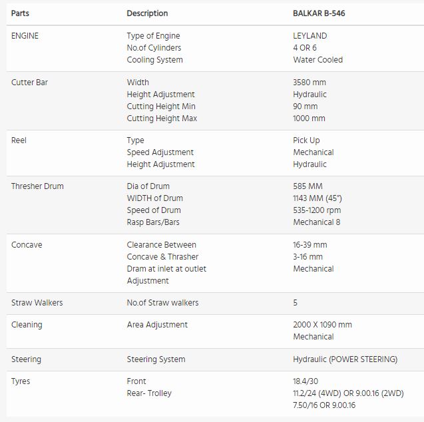The width and height of the screenshot is (424, 422).
Task: Select the Reel row label
Action: click(19, 140)
